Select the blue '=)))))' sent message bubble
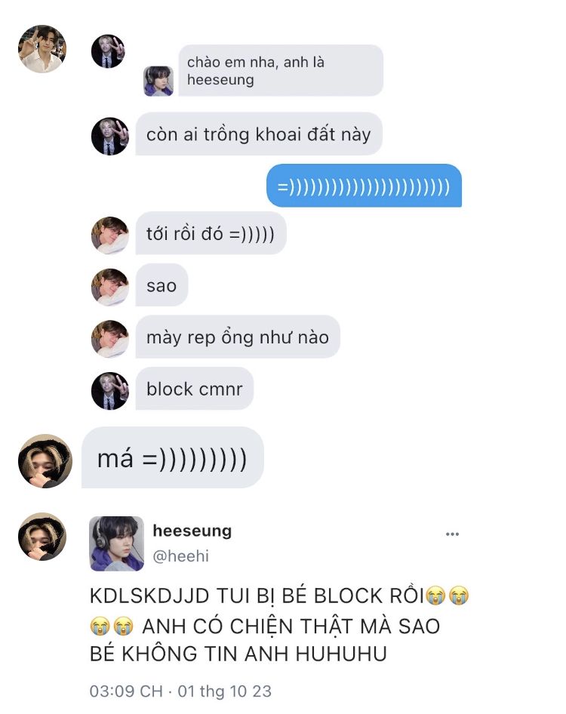The height and width of the screenshot is (714, 566). (364, 186)
